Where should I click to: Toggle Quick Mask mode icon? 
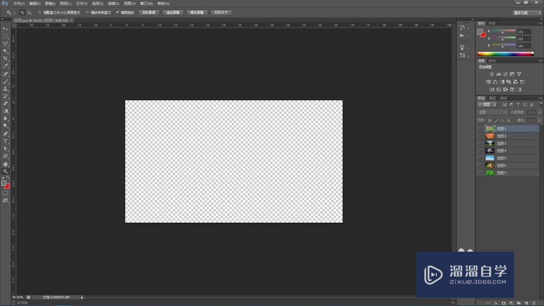(5, 193)
